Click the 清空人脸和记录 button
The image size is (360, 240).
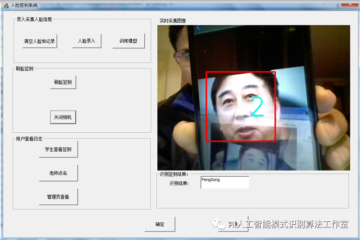pyautogui.click(x=39, y=41)
